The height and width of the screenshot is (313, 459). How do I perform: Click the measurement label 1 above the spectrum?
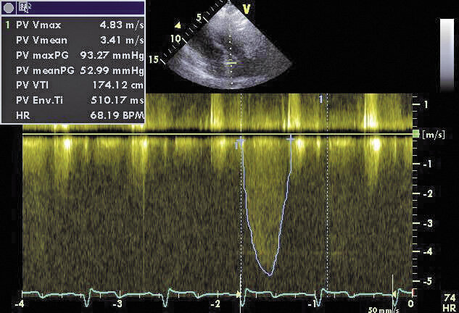click(321, 99)
